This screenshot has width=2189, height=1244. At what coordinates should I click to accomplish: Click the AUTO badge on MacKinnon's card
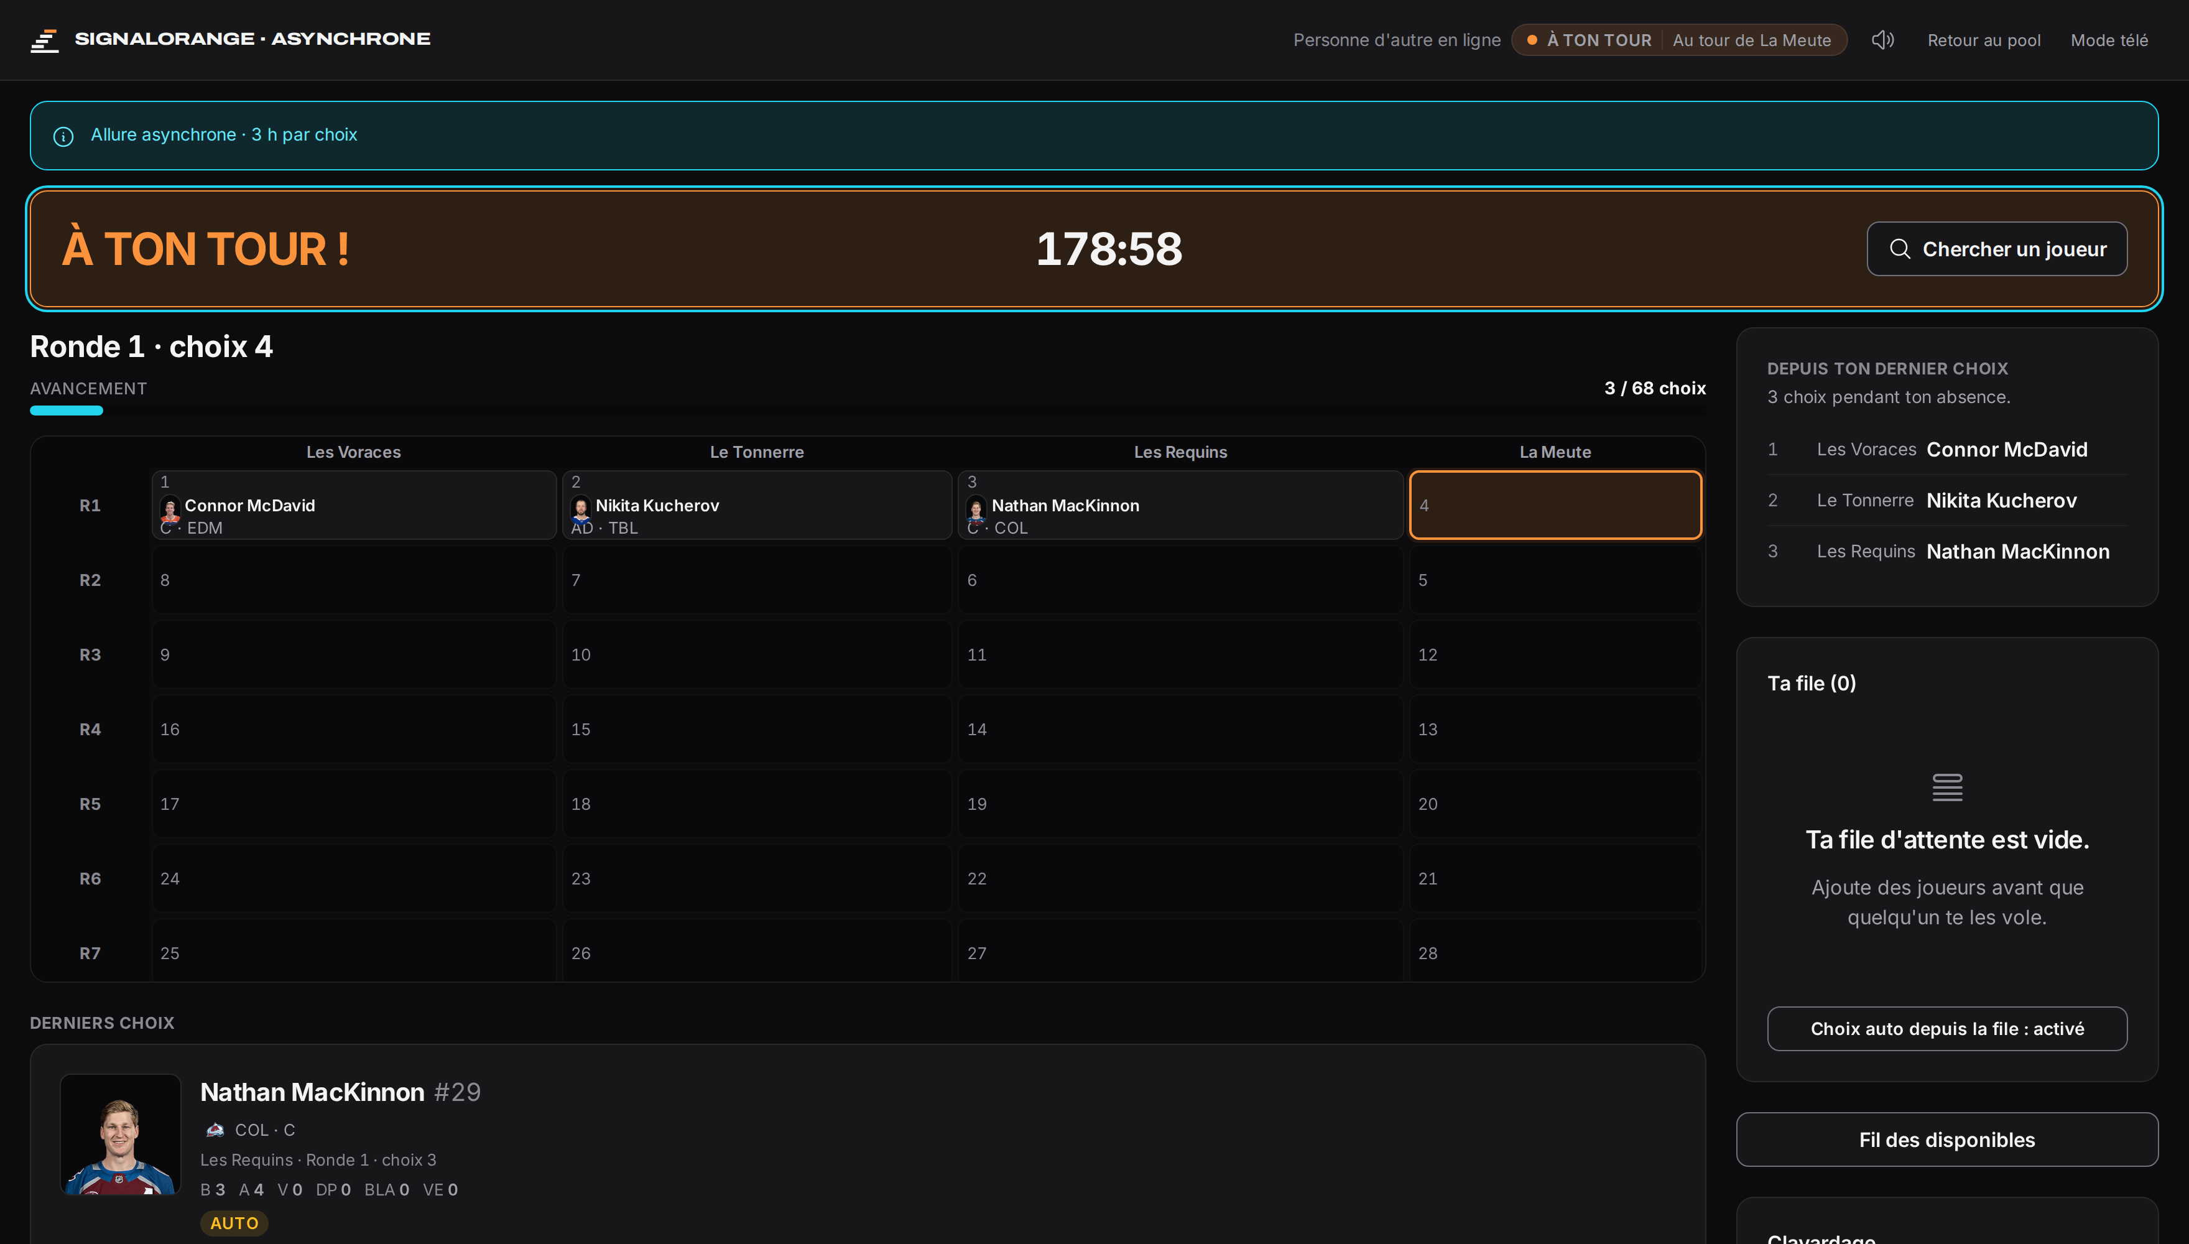[234, 1223]
